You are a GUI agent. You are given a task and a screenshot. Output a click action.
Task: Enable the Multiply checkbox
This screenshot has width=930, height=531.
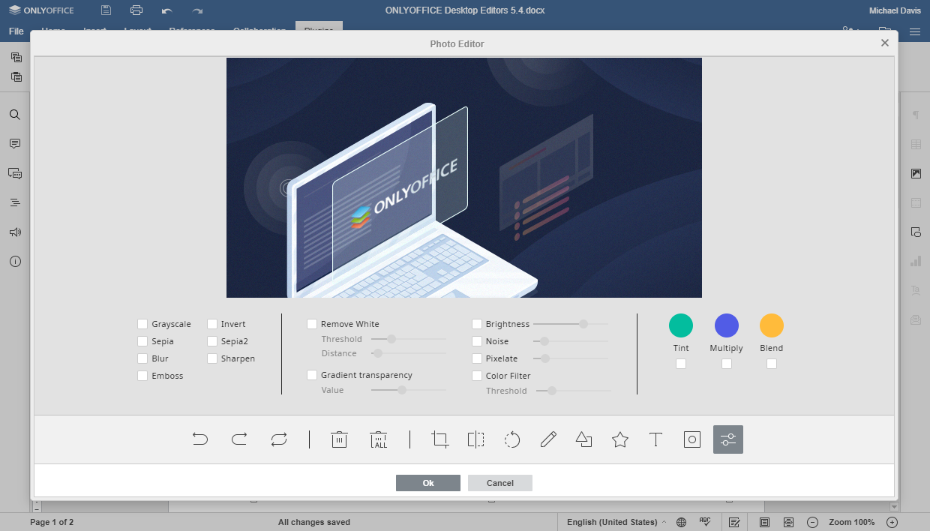(x=727, y=364)
